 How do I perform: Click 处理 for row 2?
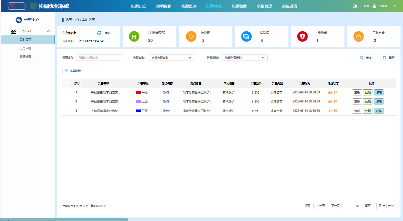[368, 101]
